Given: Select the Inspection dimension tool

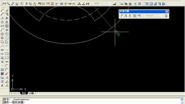Looking at the screenshot, I should tap(70, 4).
